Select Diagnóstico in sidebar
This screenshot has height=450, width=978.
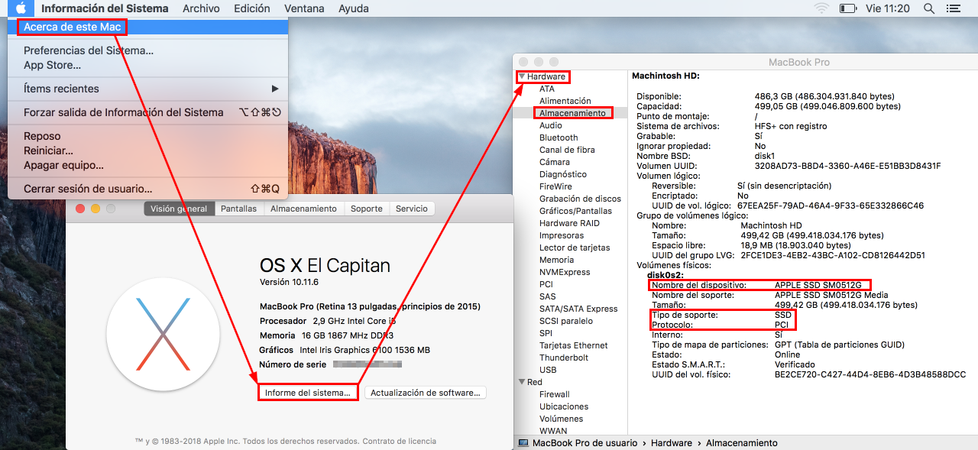563,174
